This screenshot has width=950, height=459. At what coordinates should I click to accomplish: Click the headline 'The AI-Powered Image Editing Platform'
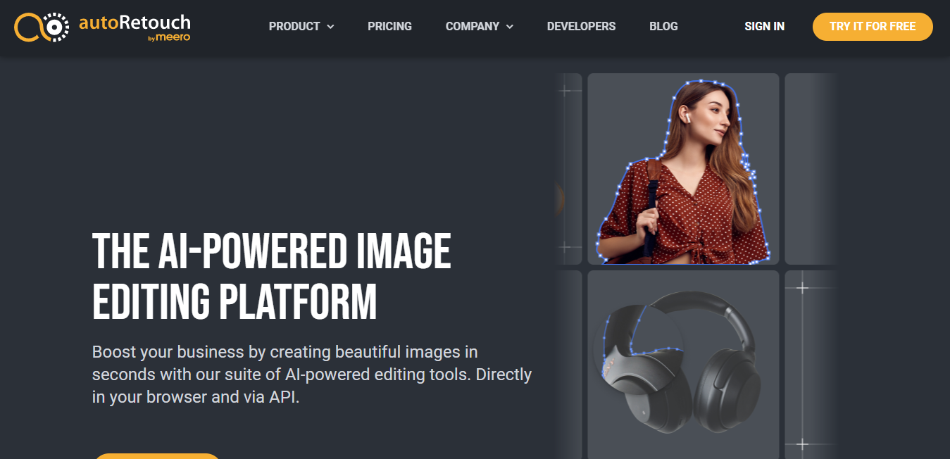pos(272,277)
